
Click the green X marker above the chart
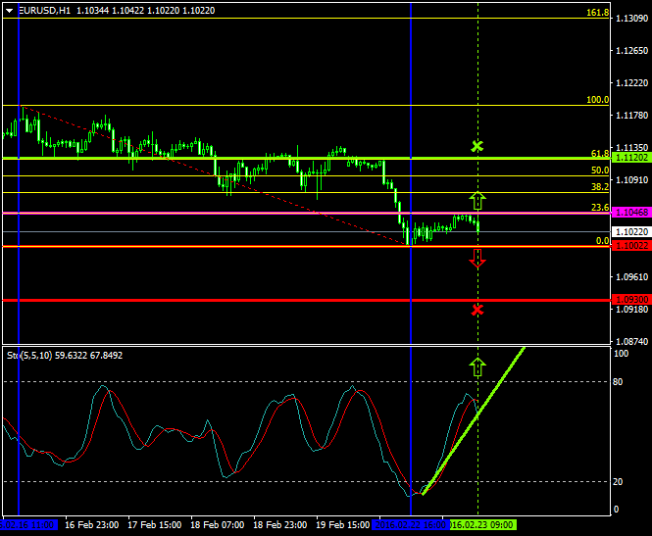point(477,146)
